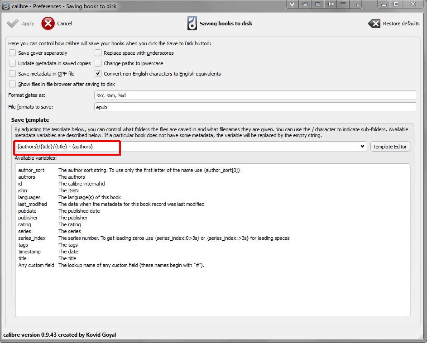Click the Format dates as input field
Image resolution: width=427 pixels, height=343 pixels.
point(255,95)
